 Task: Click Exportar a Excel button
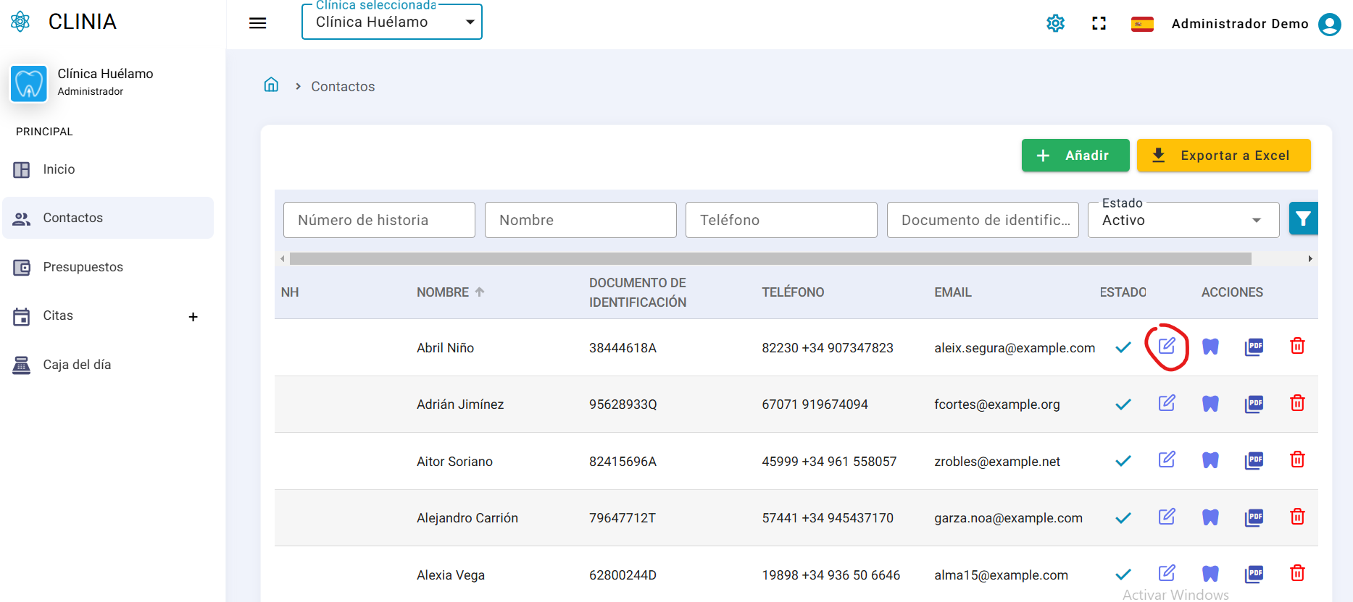click(1224, 156)
